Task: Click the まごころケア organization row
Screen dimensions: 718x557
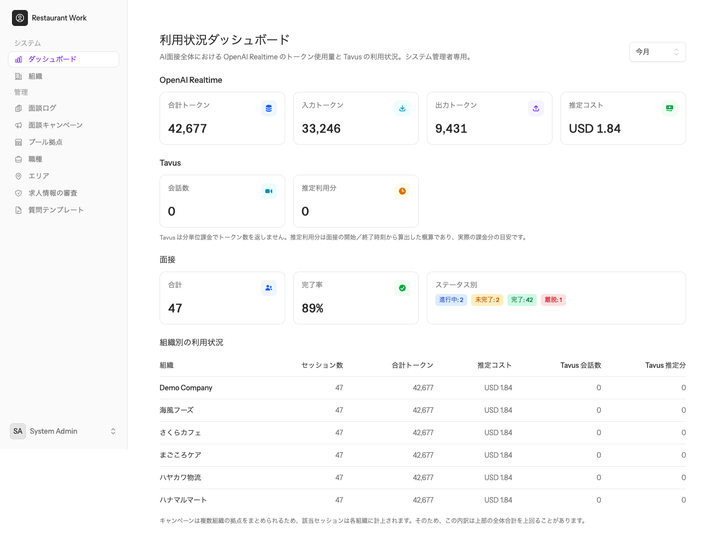Action: (423, 455)
